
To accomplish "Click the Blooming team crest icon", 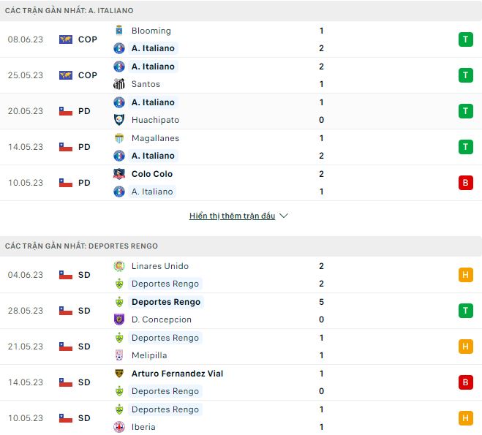I will pos(119,31).
